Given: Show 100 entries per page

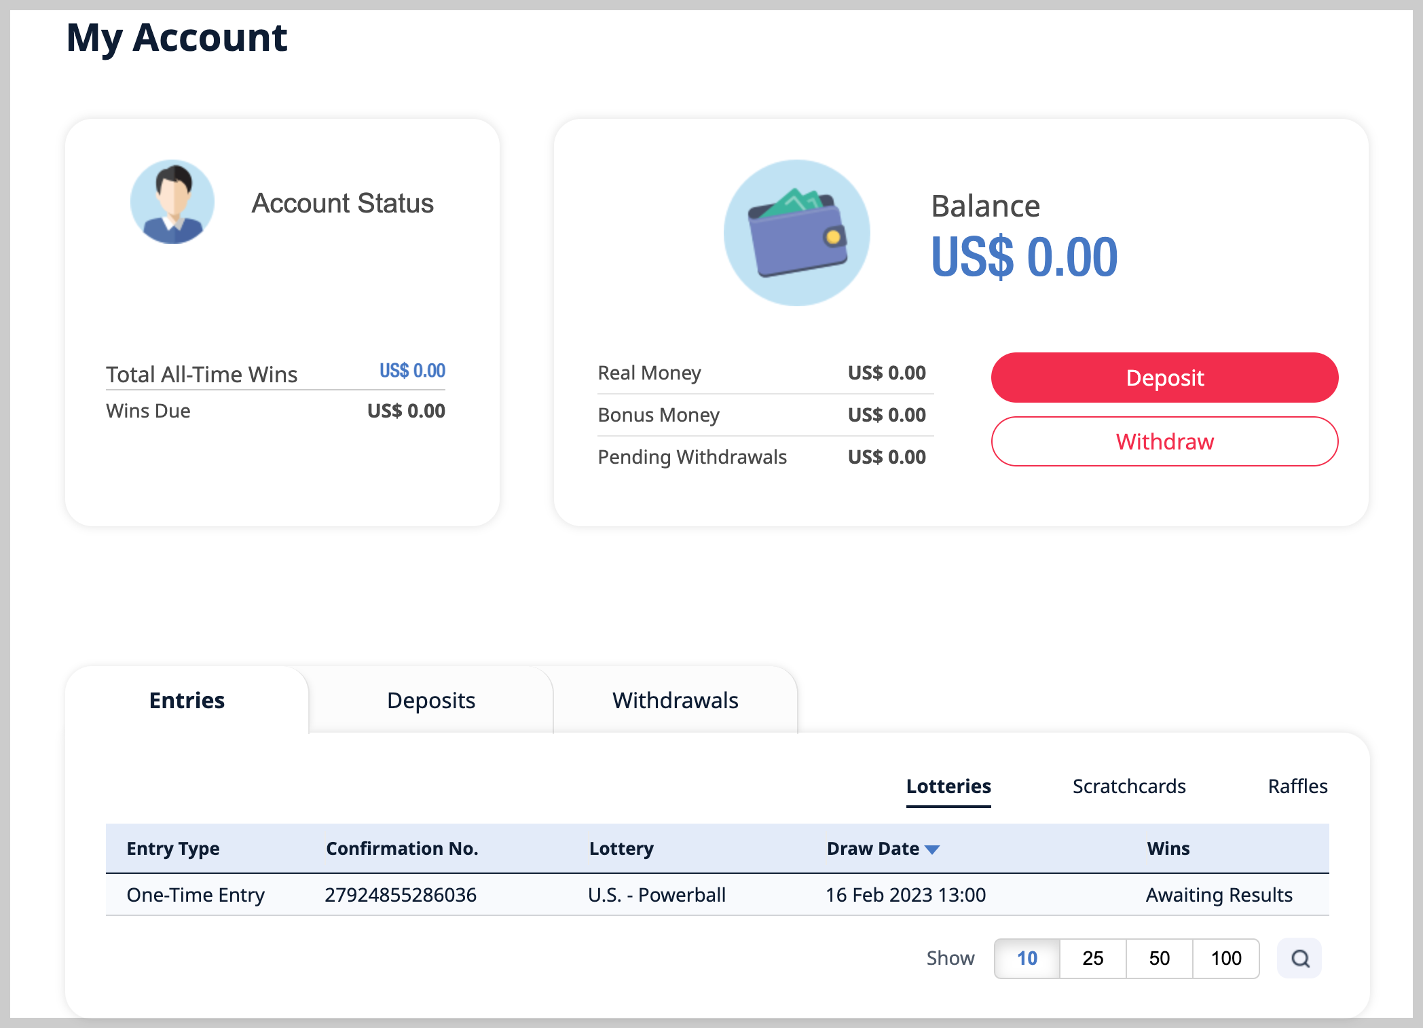Looking at the screenshot, I should (x=1225, y=958).
